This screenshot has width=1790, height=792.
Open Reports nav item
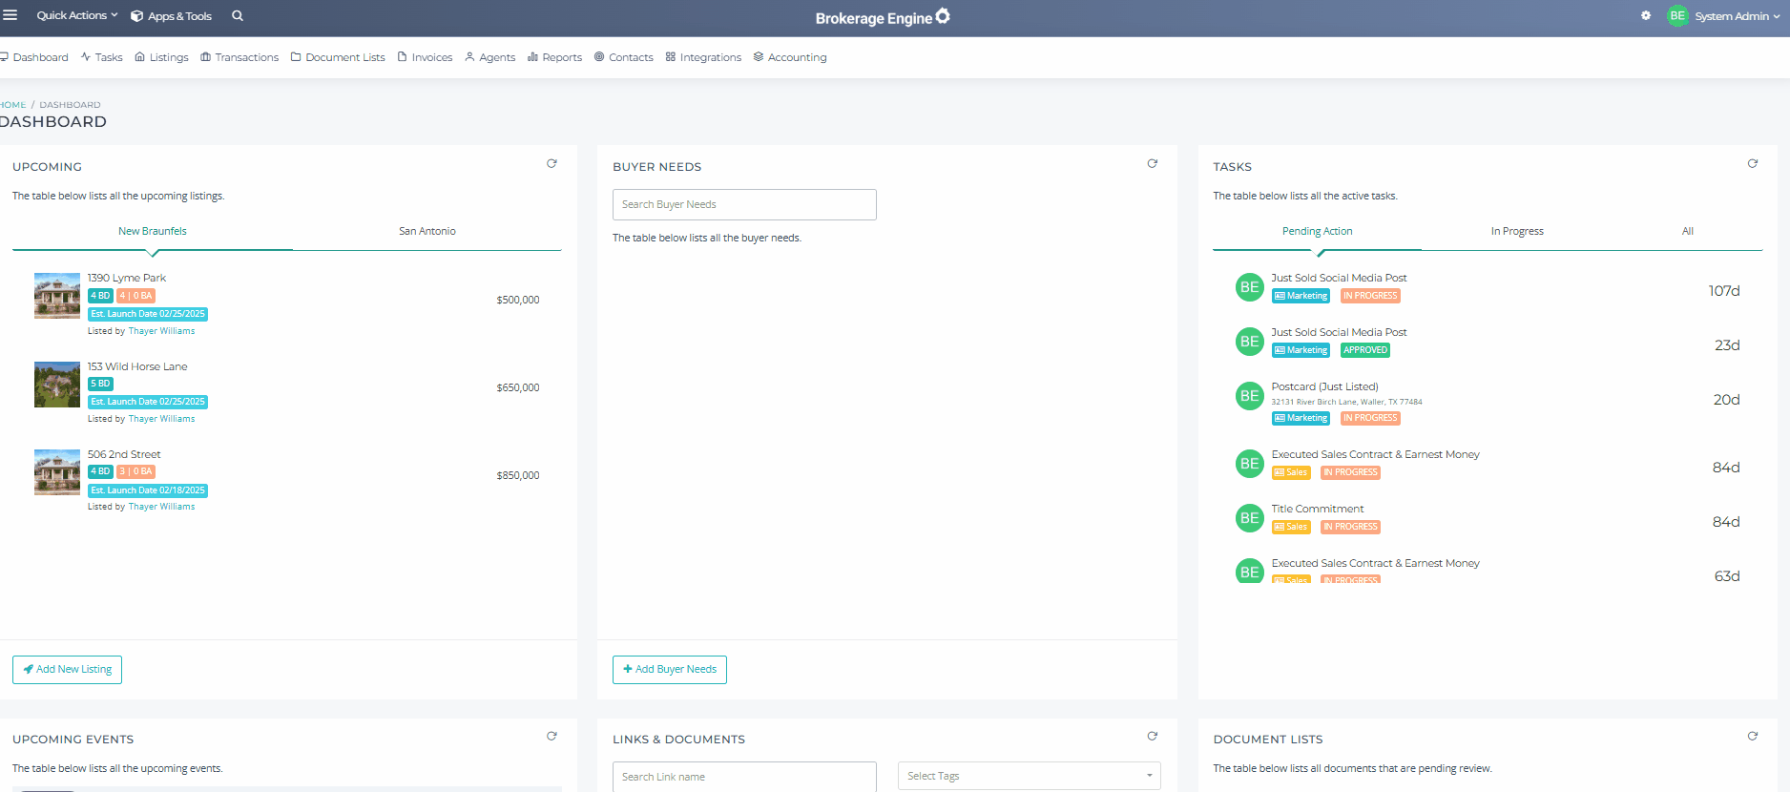pos(554,57)
